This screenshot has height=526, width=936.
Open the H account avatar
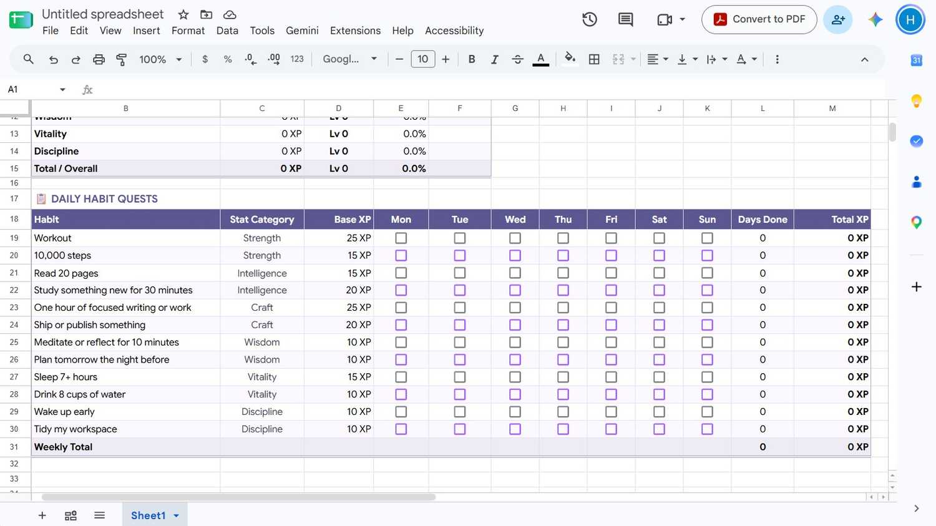(910, 19)
